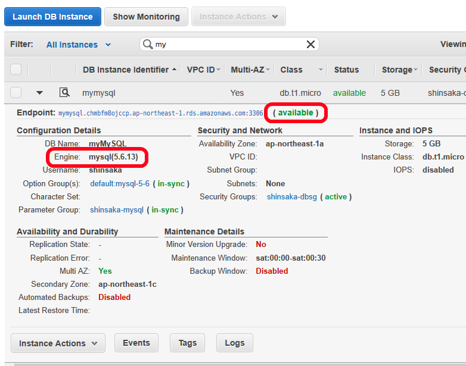This screenshot has width=466, height=366.
Task: Toggle the select-all checkbox in table header
Action: click(x=15, y=70)
